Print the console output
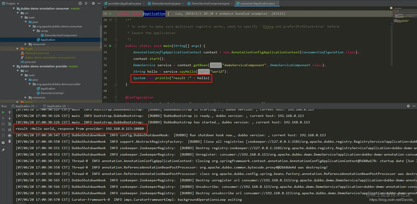 click(10, 136)
